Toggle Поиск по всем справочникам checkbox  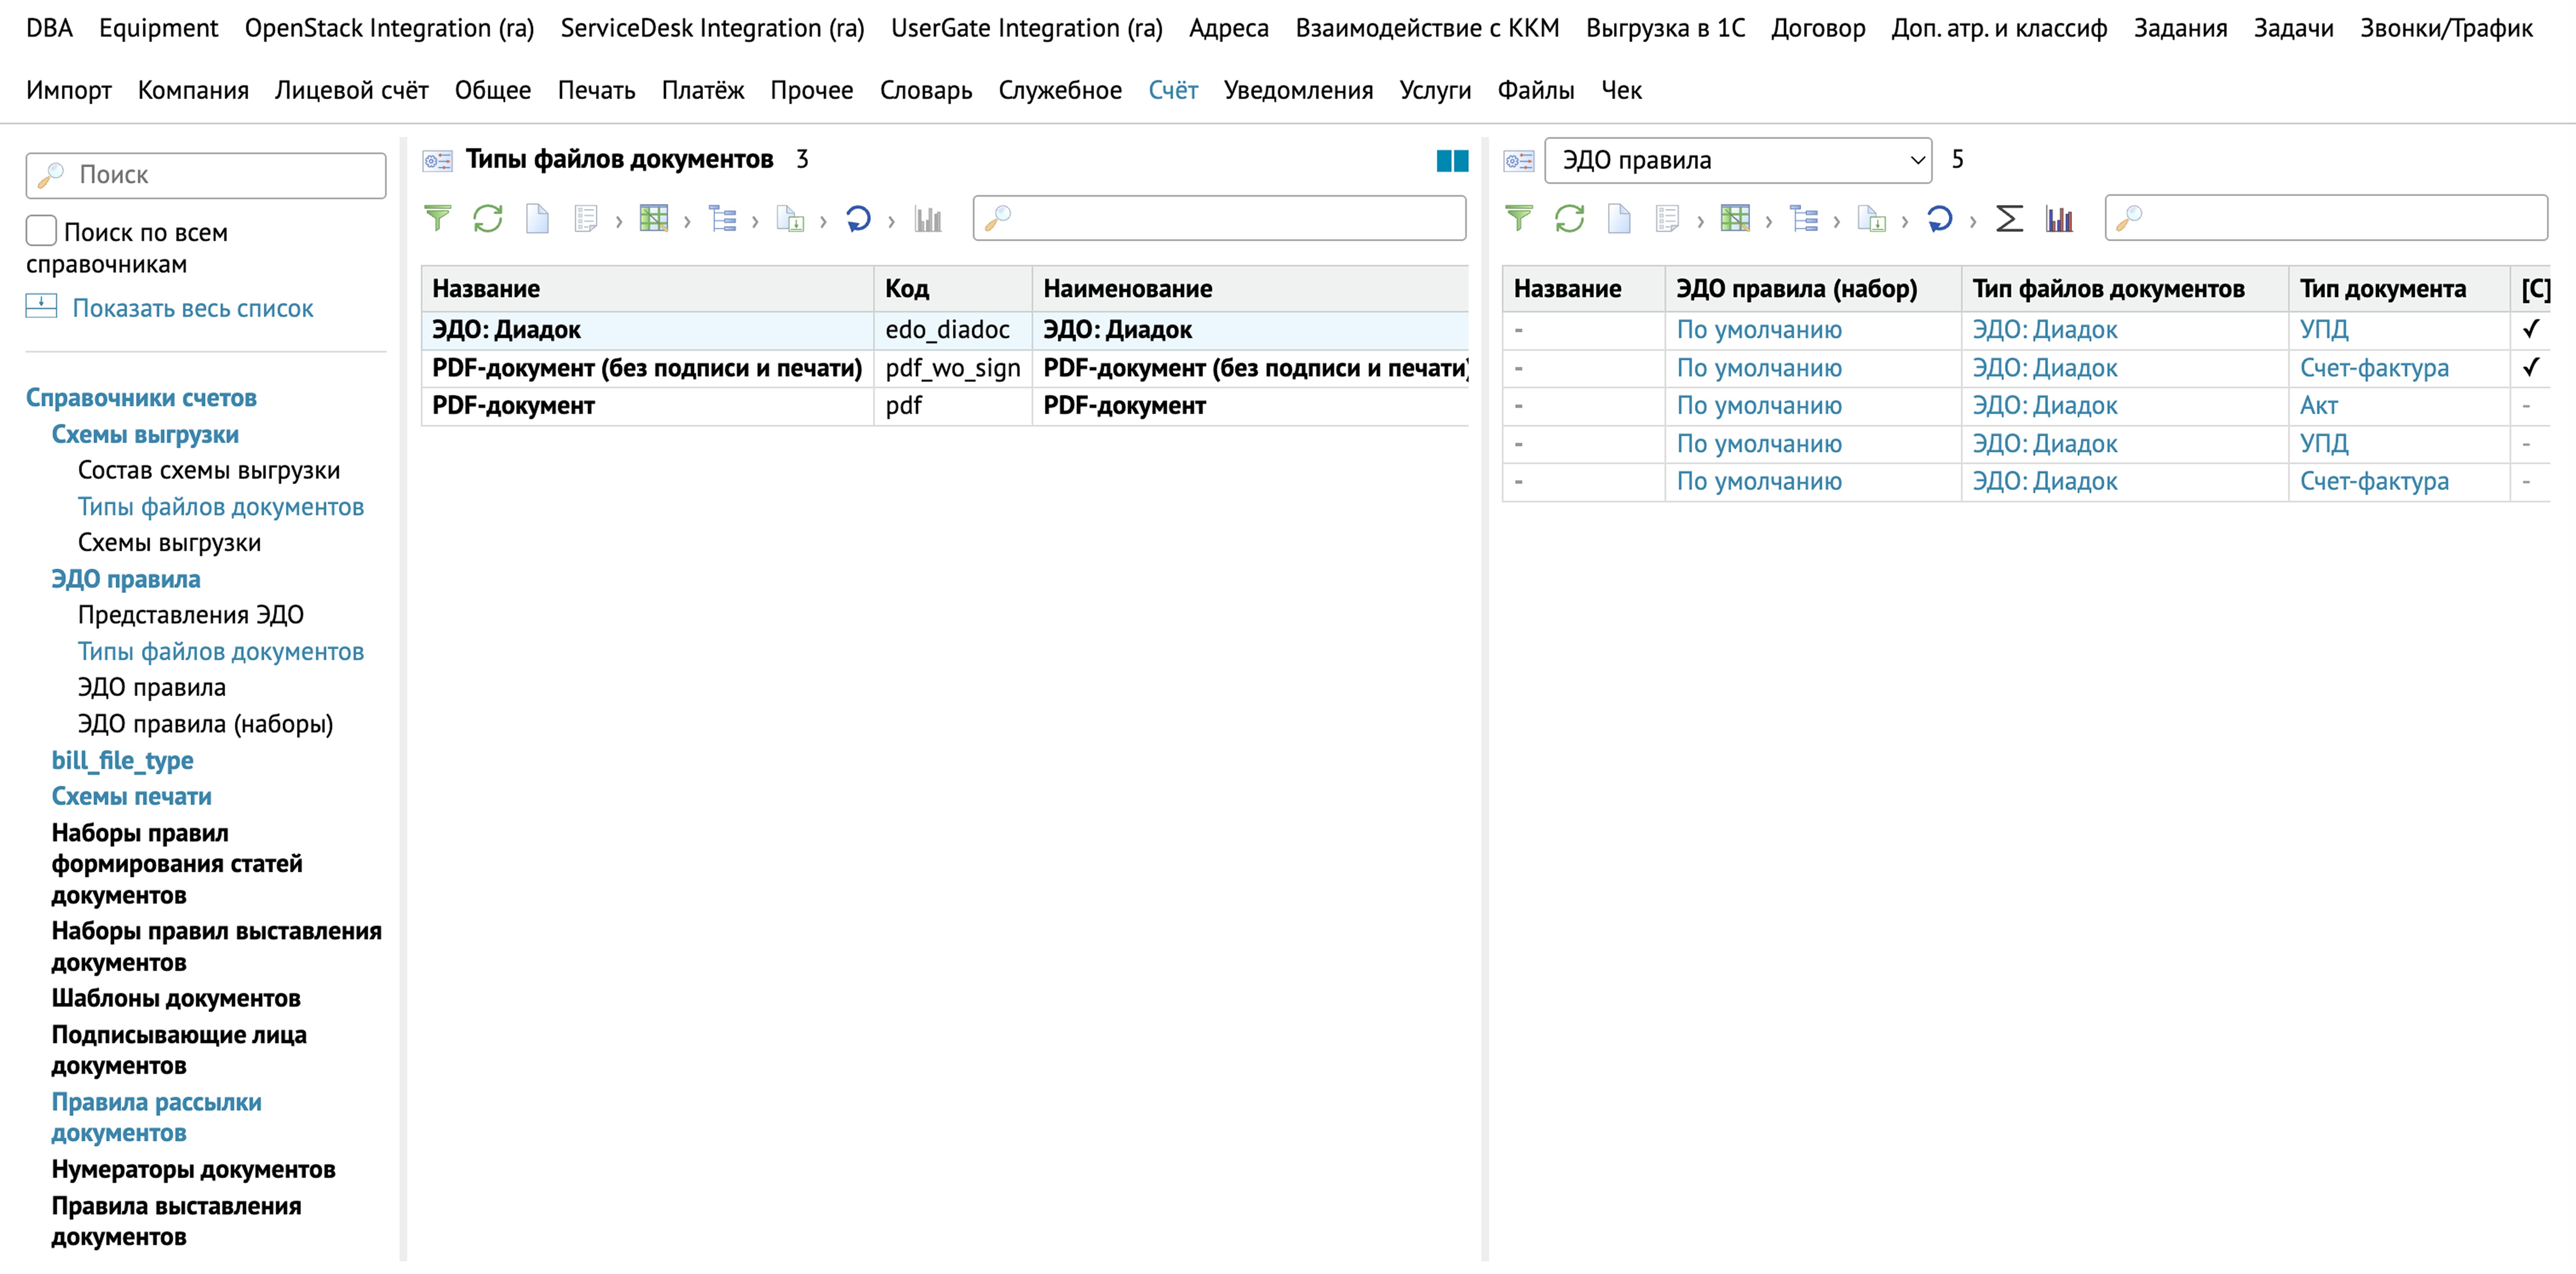[41, 230]
